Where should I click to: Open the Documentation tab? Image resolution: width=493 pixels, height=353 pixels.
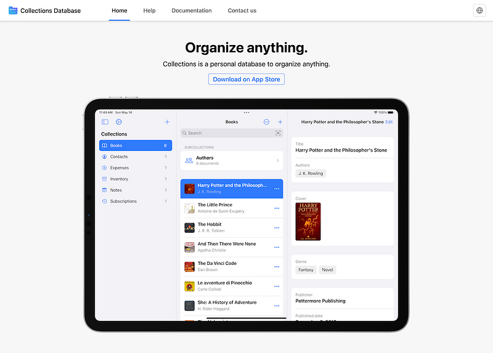click(192, 10)
